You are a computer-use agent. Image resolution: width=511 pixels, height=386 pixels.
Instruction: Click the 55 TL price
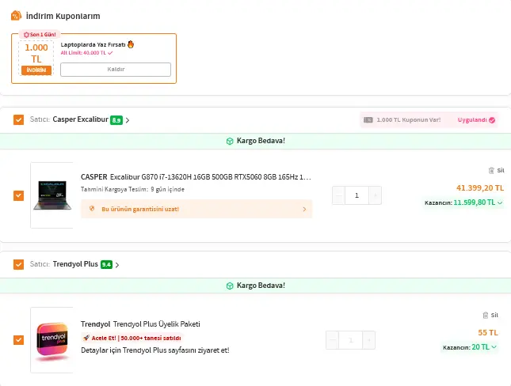click(x=488, y=333)
